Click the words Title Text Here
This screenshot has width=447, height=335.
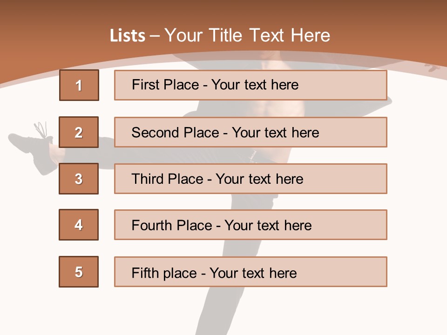[x=270, y=35]
